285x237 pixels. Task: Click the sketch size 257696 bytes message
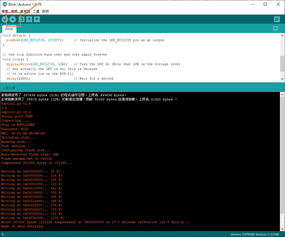click(x=63, y=95)
